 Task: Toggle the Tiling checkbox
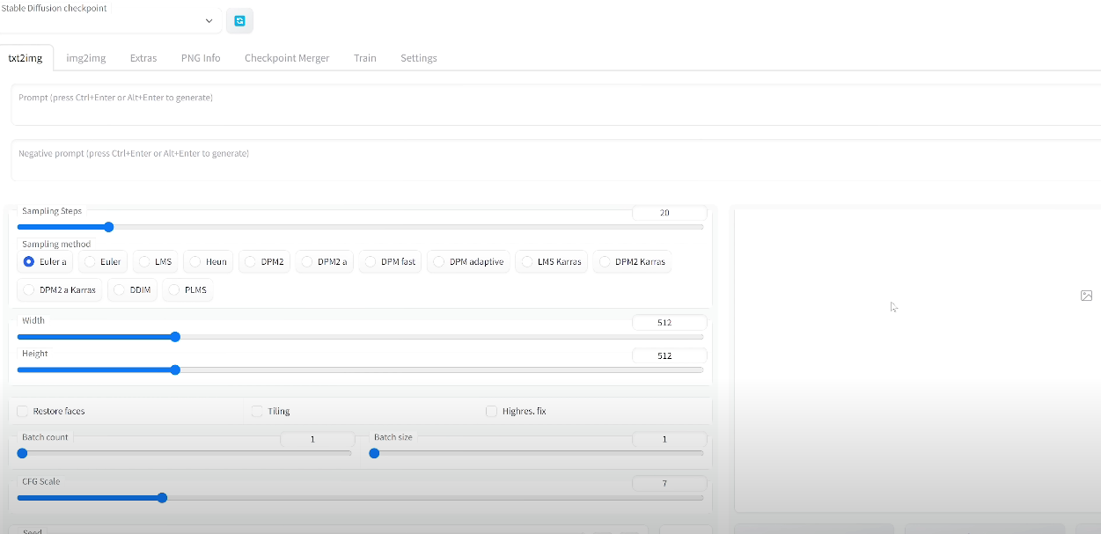tap(257, 411)
